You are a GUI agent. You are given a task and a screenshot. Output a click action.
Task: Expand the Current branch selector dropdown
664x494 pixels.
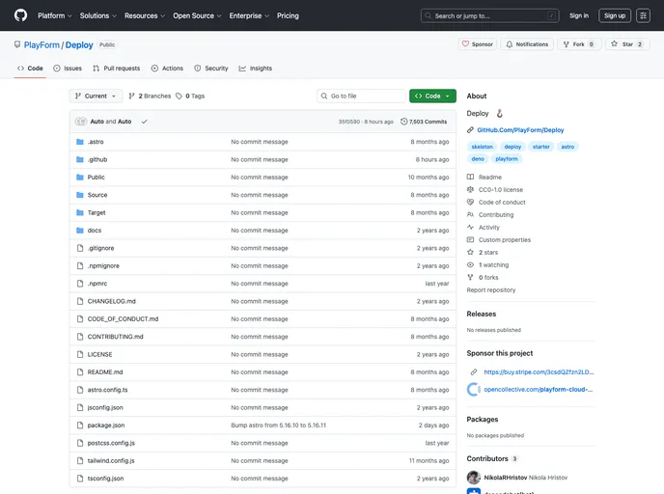coord(96,96)
